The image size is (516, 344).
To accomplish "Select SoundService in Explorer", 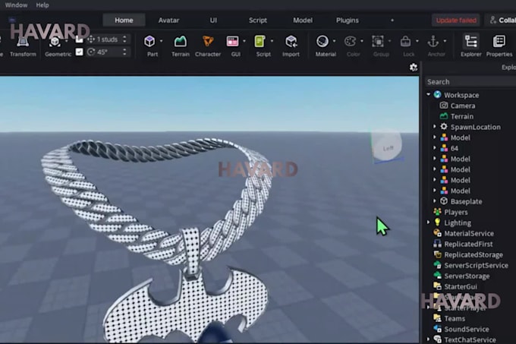I will [466, 329].
